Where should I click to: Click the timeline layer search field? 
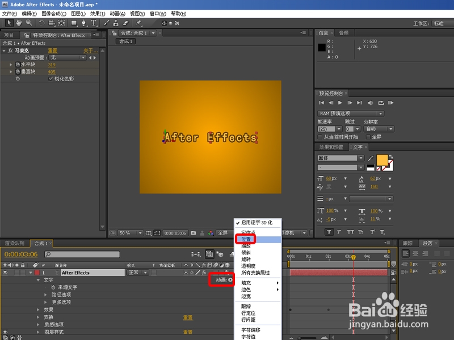coord(82,254)
